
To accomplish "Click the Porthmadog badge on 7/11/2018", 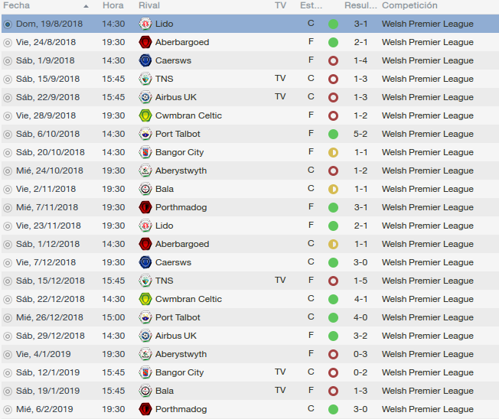I will 145,207.
